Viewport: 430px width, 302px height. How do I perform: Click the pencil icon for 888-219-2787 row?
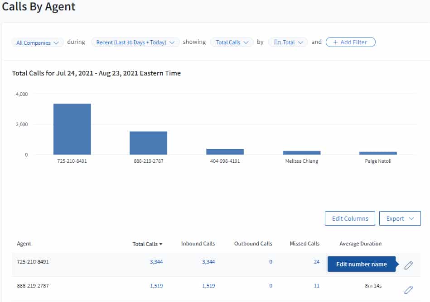tap(409, 289)
